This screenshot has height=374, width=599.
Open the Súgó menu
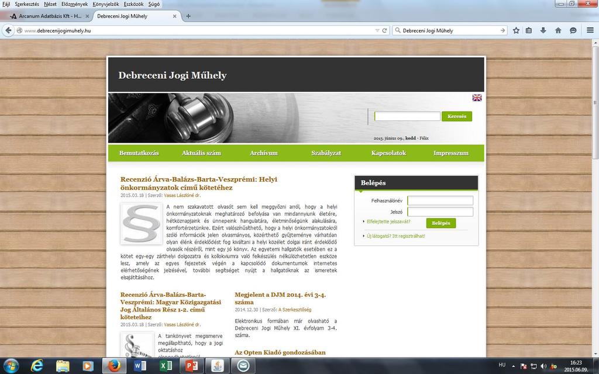click(154, 4)
